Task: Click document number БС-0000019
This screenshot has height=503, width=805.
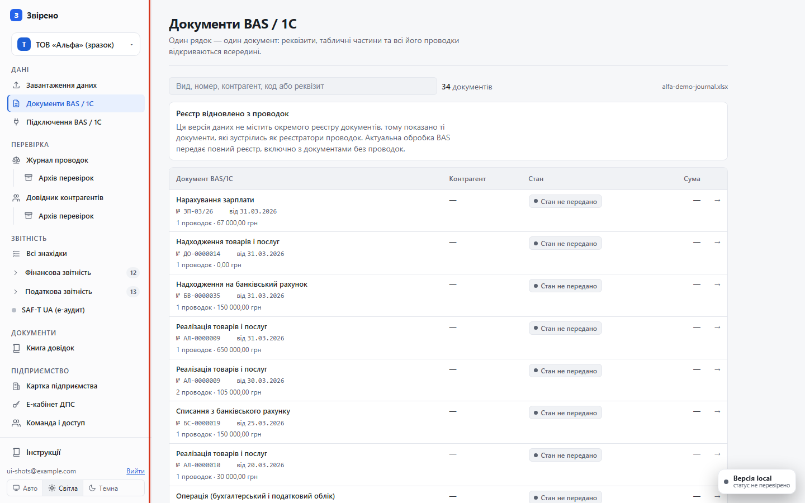Action: [198, 423]
